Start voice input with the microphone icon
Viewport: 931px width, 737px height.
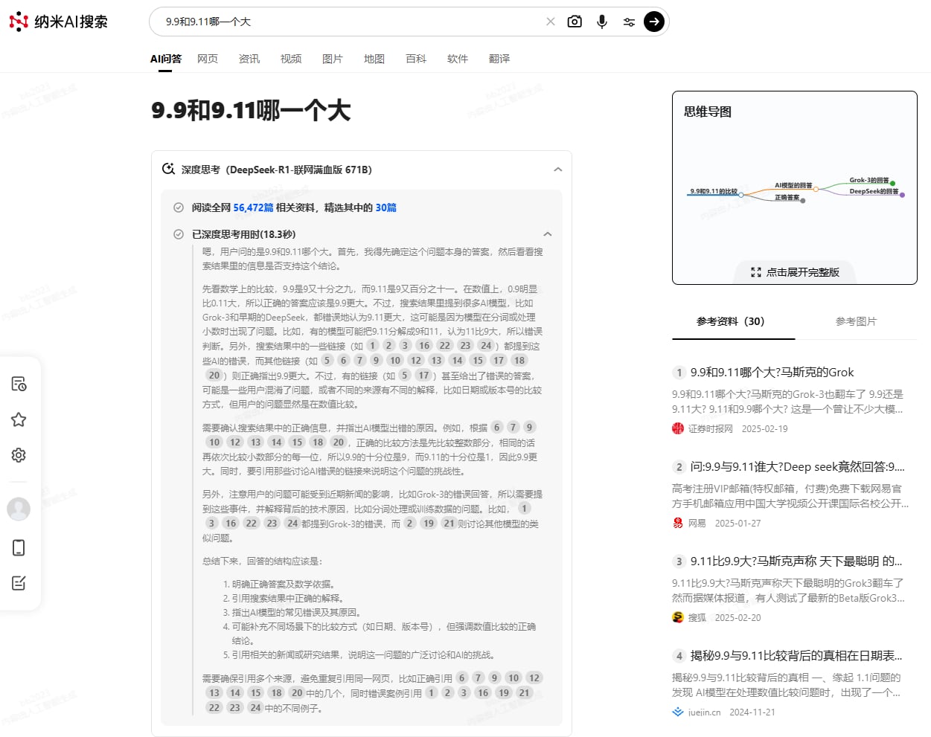(602, 22)
